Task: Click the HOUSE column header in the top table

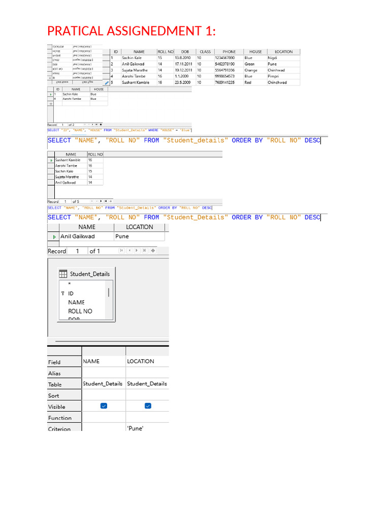Action: click(x=255, y=52)
